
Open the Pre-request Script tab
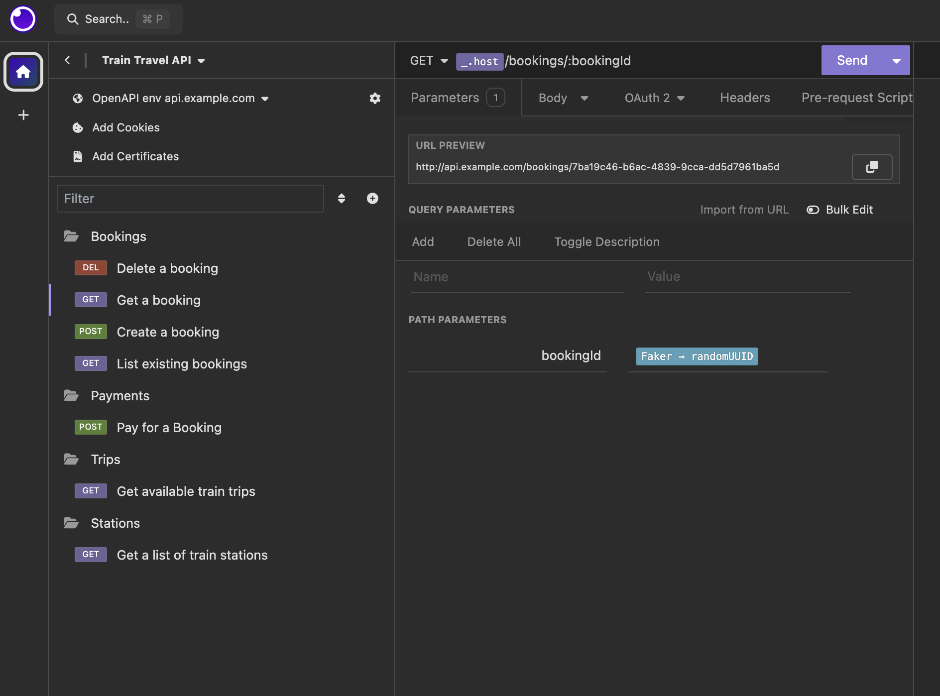coord(856,98)
